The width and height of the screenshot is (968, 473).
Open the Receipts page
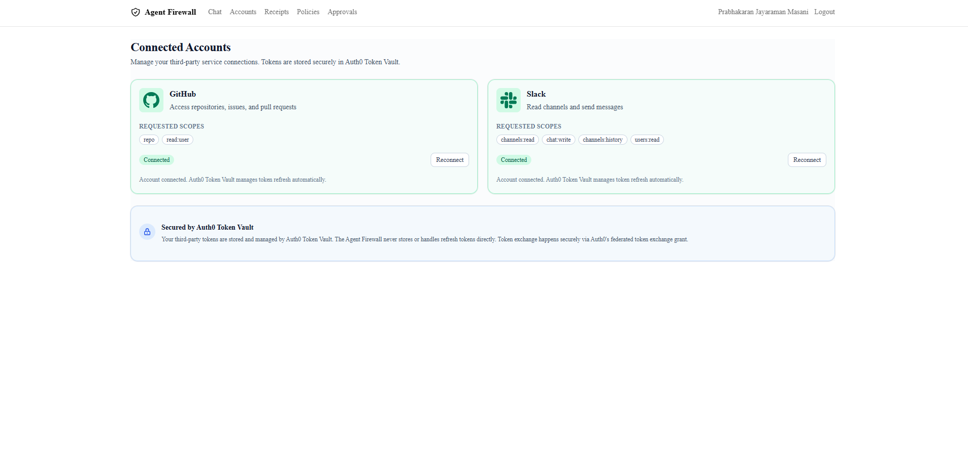pos(277,12)
